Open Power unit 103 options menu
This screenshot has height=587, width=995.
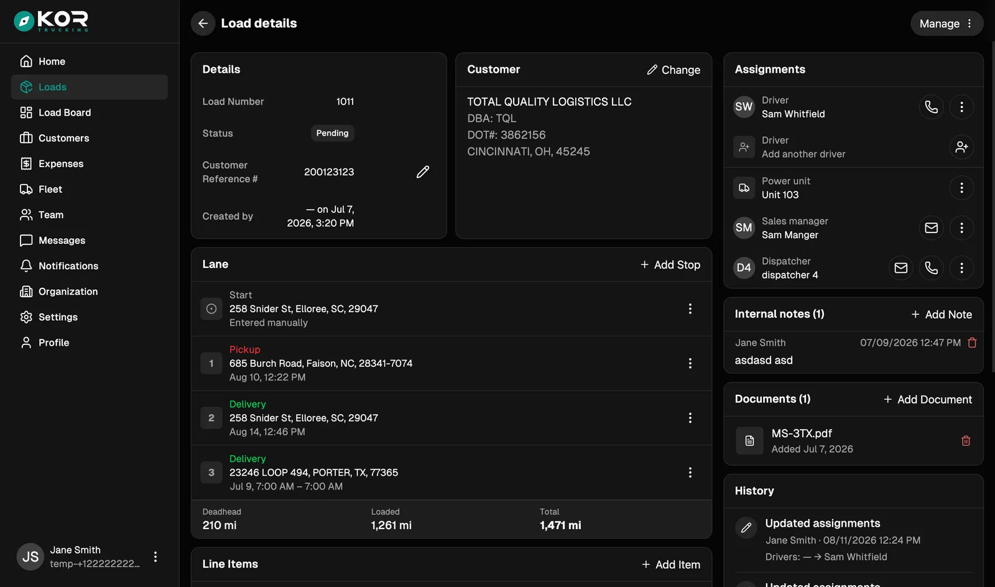[x=961, y=188]
